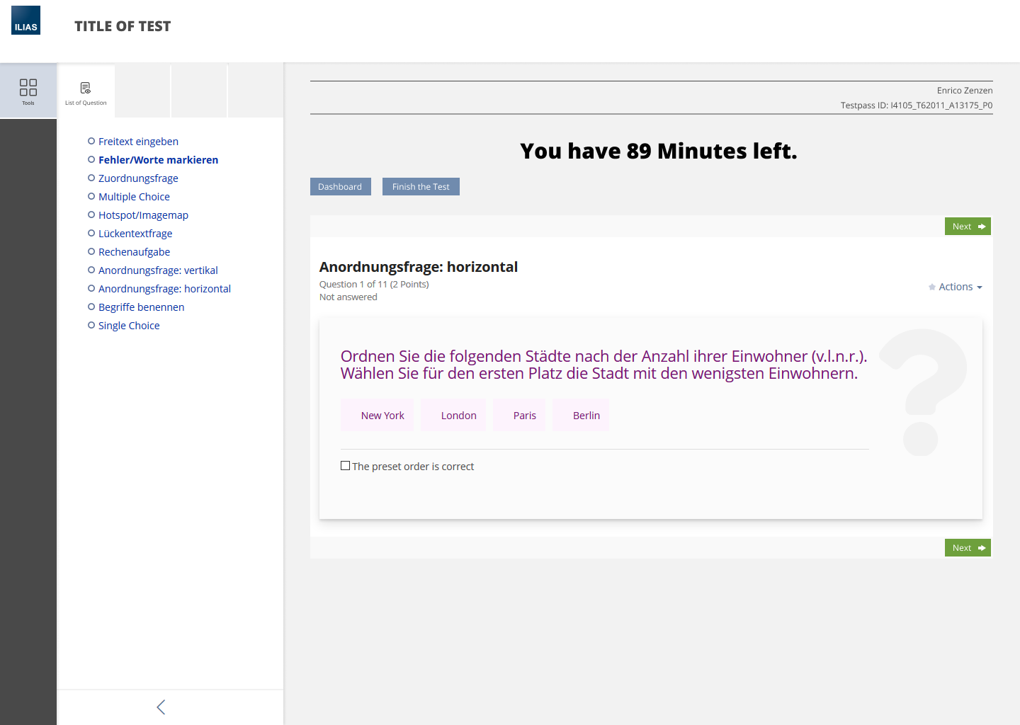Enable 'The preset order is correct' checkbox

[346, 466]
